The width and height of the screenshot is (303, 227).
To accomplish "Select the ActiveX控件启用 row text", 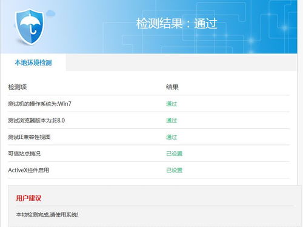I will point(28,170).
